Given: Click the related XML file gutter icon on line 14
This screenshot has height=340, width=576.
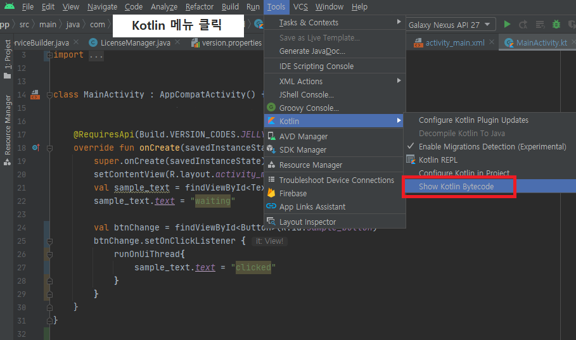Looking at the screenshot, I should point(35,95).
